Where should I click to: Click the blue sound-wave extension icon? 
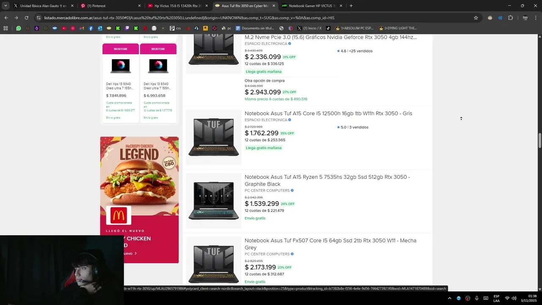[500, 18]
